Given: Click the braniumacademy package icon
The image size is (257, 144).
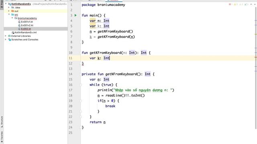Looking at the screenshot, I should [x=16, y=18].
